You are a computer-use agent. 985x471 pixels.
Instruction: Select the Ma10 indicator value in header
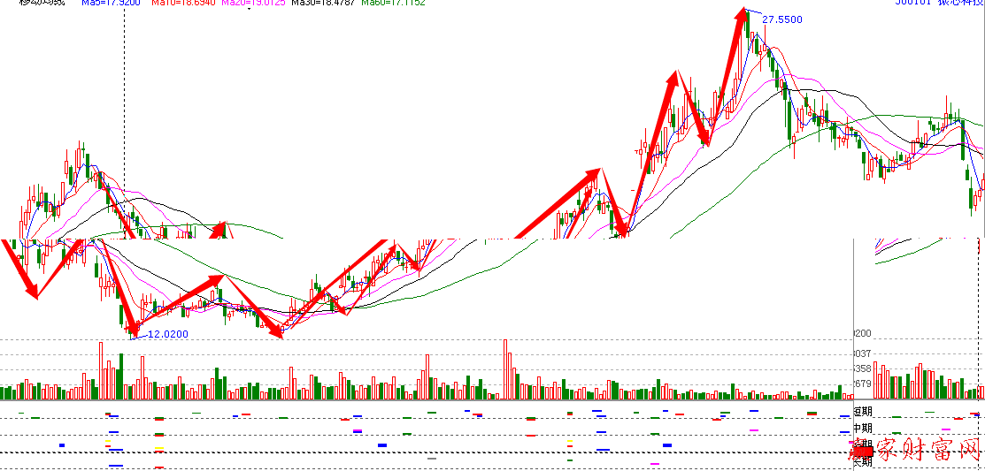point(182,3)
